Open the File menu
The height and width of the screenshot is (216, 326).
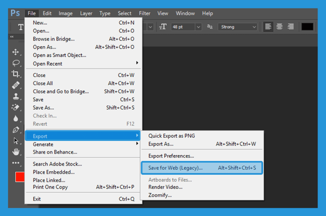pos(31,14)
